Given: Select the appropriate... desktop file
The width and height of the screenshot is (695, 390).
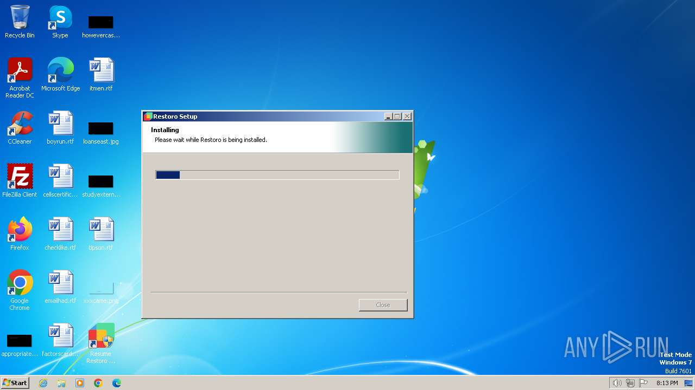Looking at the screenshot, I should point(20,345).
